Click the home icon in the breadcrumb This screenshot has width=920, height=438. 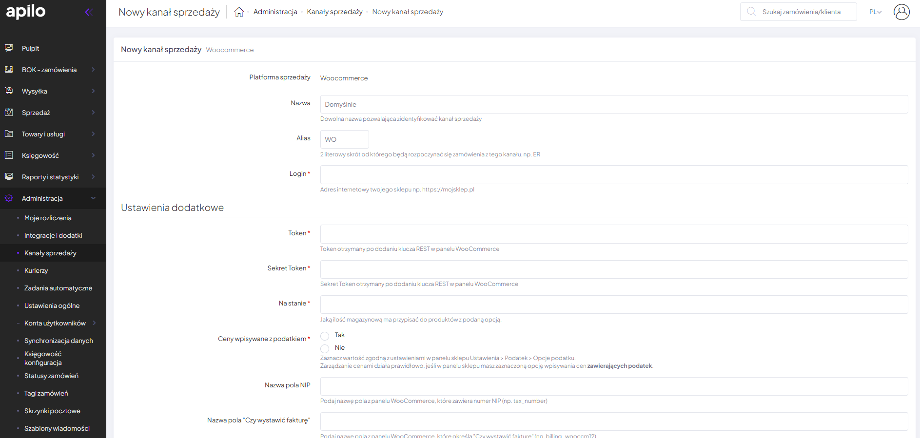[x=239, y=12]
